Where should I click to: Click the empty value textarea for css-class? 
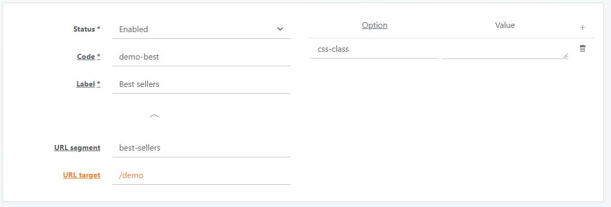tap(505, 50)
